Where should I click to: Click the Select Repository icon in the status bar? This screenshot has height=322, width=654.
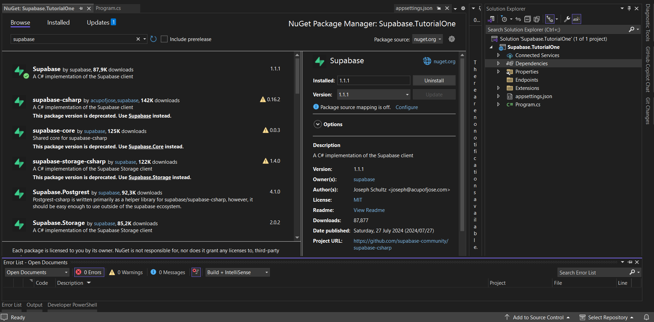click(x=582, y=317)
